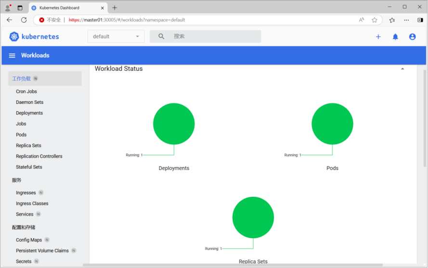
Task: Go back with browser back arrow
Action: 10,20
